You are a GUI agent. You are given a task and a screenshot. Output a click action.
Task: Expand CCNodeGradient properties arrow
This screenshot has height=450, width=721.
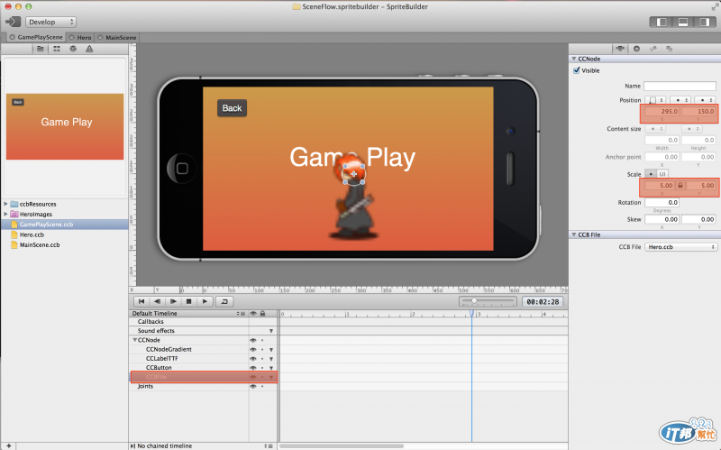[271, 350]
